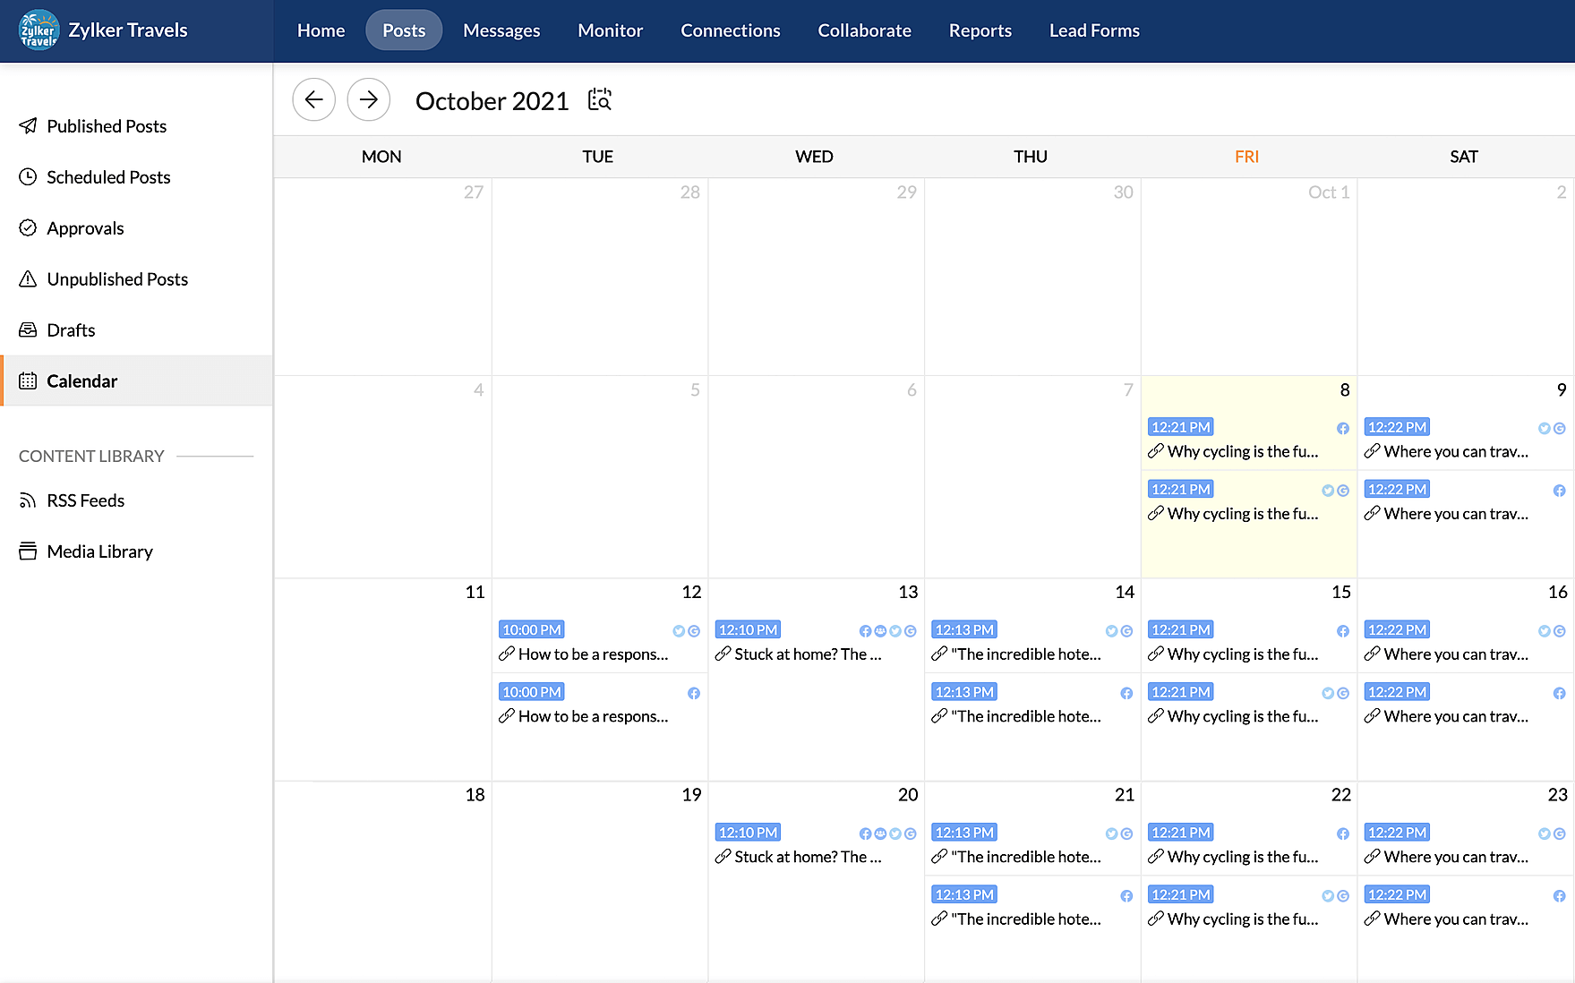Screen dimensions: 1575x983
Task: Open Unpublished Posts in sidebar
Action: (136, 279)
